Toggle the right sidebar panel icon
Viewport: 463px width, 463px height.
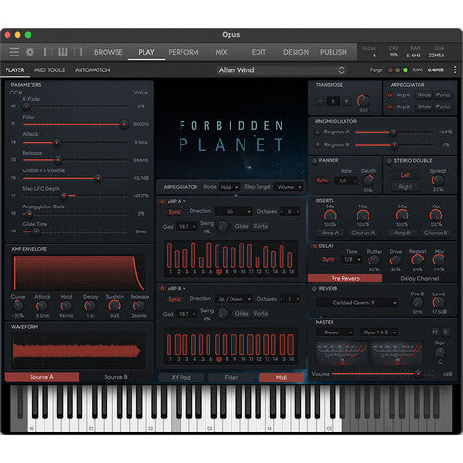[79, 52]
